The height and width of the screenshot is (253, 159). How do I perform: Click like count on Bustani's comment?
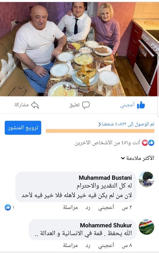point(9,207)
